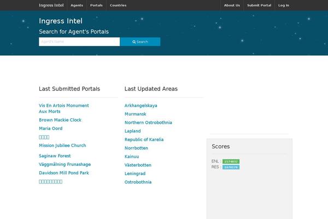Open the four-box unrendered portal link above Mission Jubilee Church

tap(44, 137)
